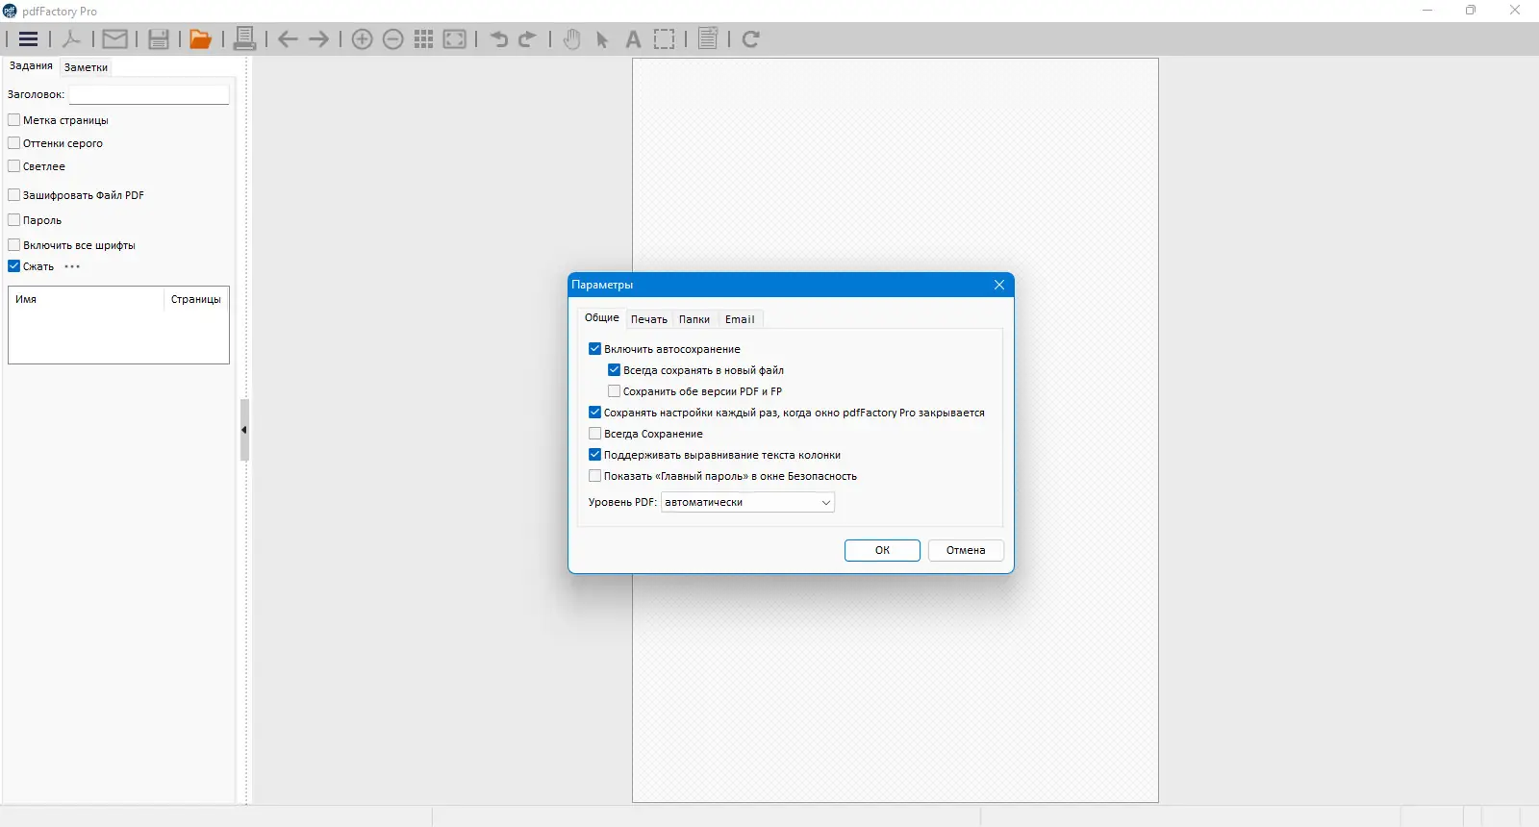Click the undo arrow icon
Screen dimensions: 1539x827
[x=498, y=39]
